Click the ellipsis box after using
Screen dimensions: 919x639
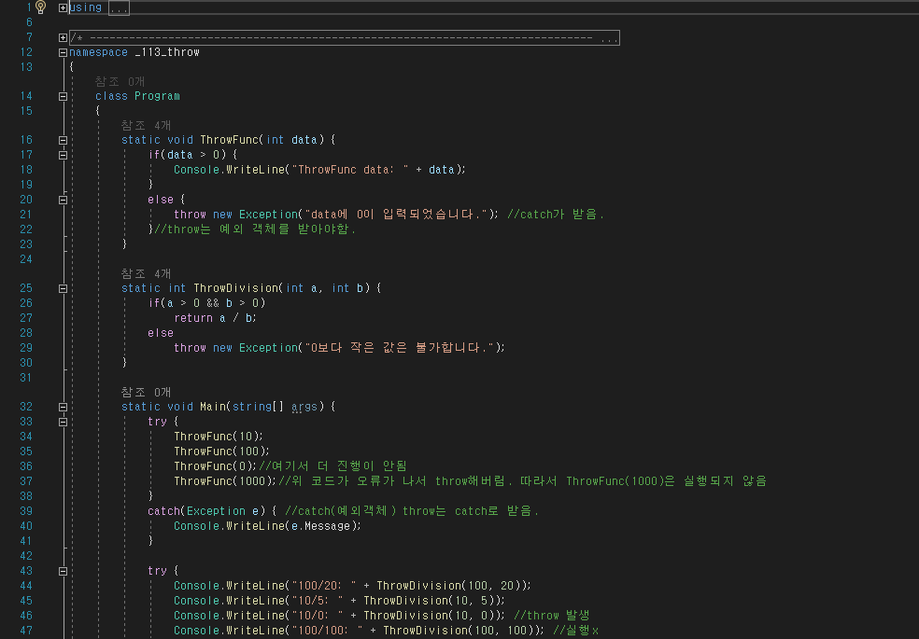(119, 8)
